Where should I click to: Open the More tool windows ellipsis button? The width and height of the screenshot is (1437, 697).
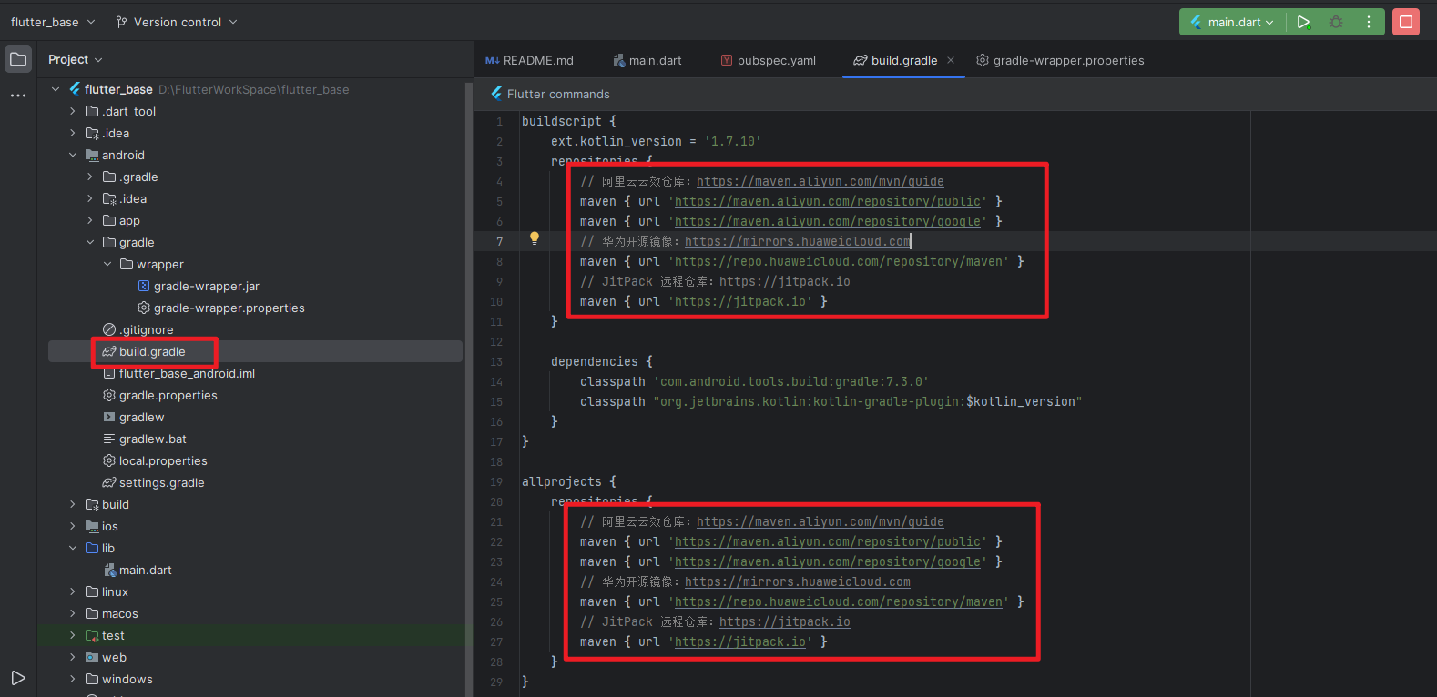pos(18,95)
